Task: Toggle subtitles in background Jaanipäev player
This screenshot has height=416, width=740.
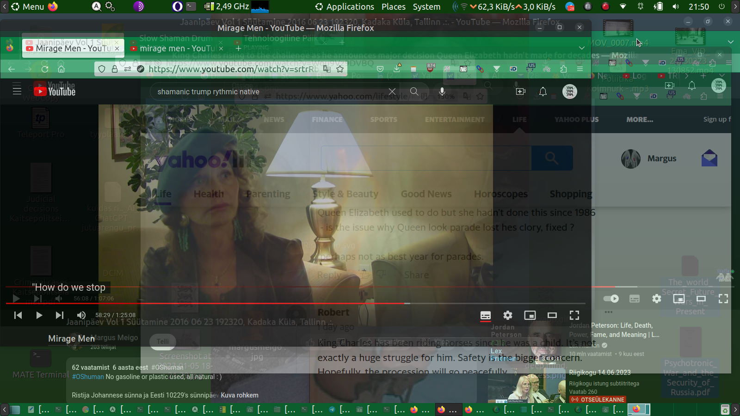Action: 635,299
